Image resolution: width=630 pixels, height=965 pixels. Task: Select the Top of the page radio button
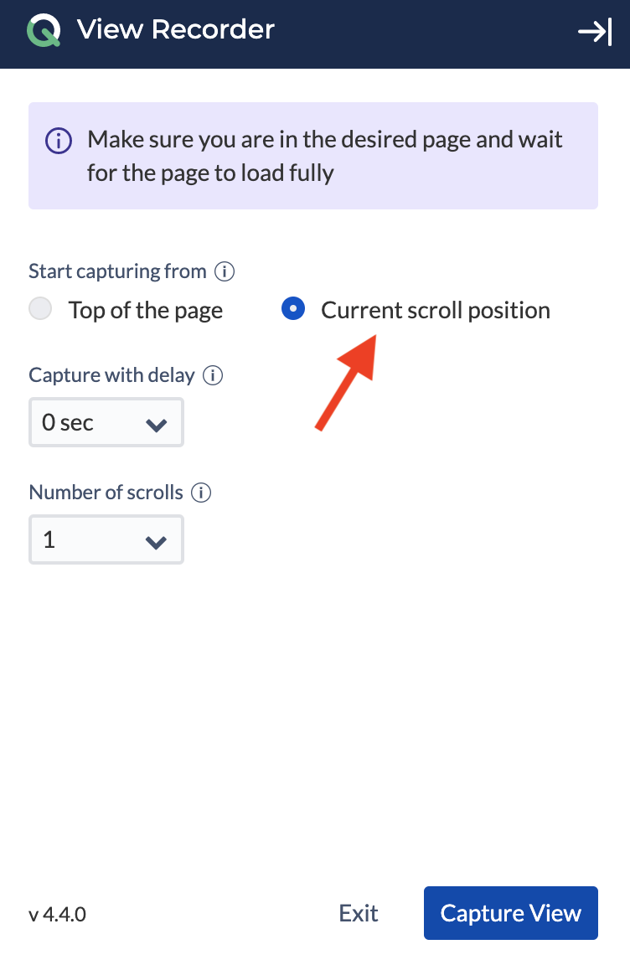(40, 308)
